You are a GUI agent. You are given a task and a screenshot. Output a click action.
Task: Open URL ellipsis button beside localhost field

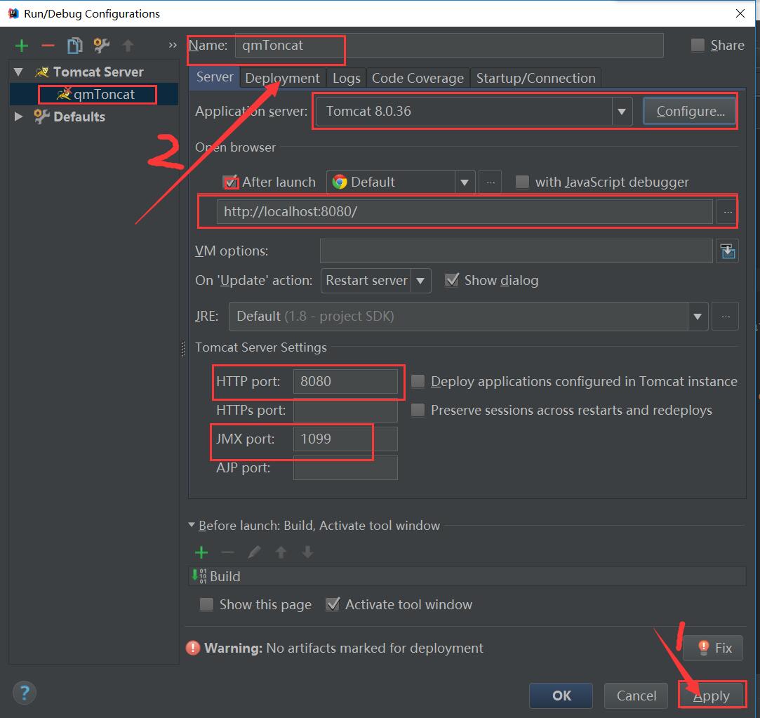727,212
